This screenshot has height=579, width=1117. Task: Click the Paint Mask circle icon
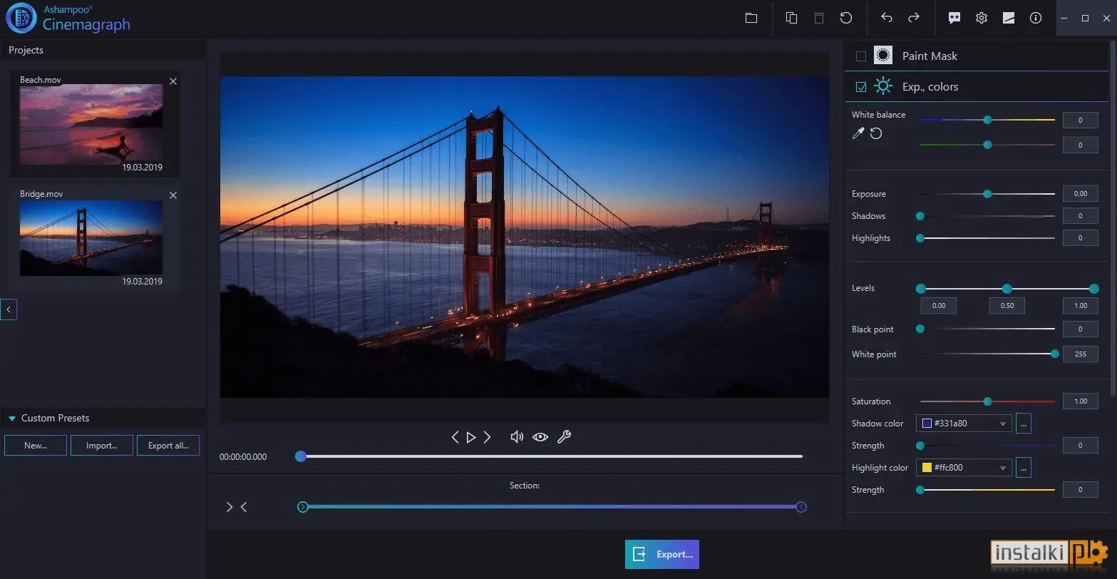coord(883,56)
